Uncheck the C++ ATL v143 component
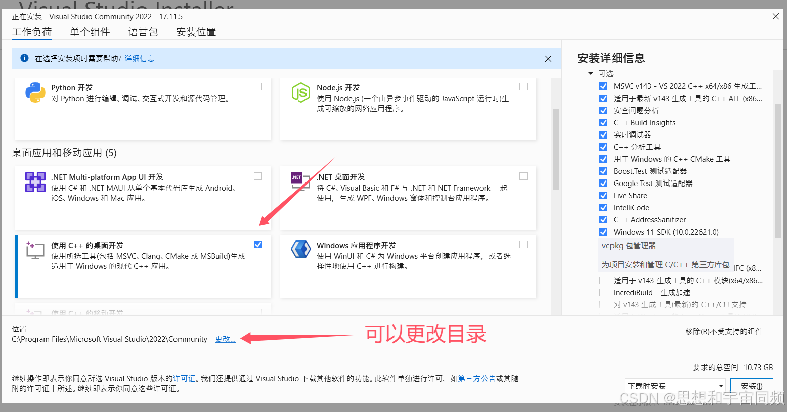This screenshot has height=412, width=787. pos(603,98)
